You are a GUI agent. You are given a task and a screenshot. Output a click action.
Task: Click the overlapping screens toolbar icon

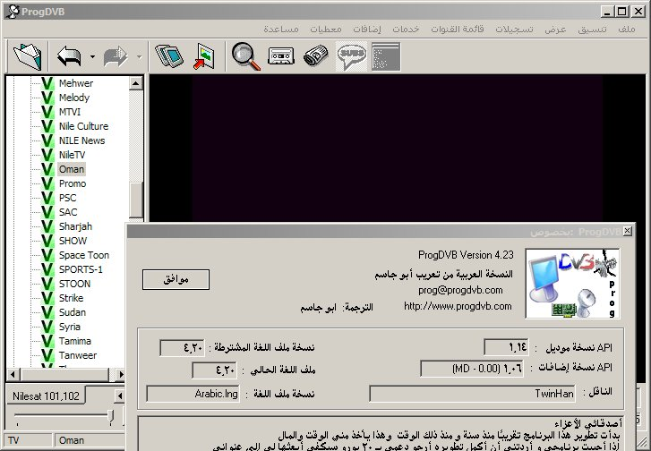click(169, 56)
